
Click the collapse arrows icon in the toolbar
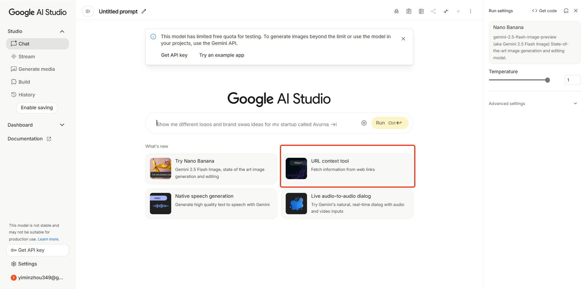click(x=446, y=11)
